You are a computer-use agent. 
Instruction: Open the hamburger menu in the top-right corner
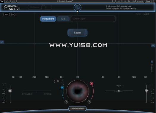click(x=154, y=1)
